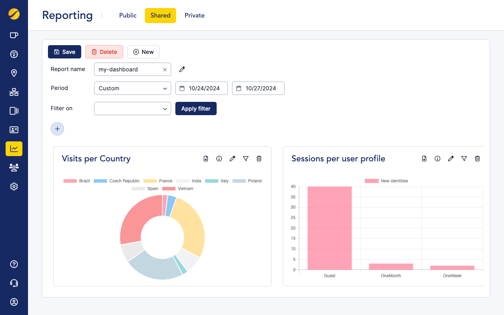Show info for Sessions per user profile

pyautogui.click(x=437, y=159)
